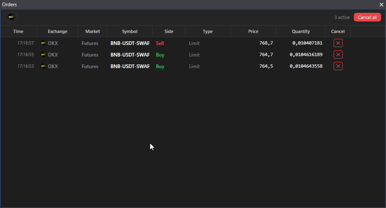Sort by the Exchange column header

[x=57, y=31]
